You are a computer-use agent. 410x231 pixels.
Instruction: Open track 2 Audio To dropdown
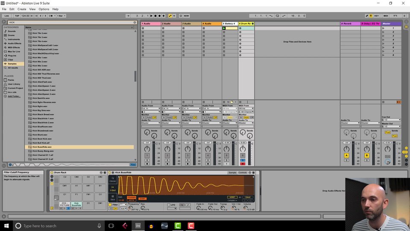[x=171, y=123]
